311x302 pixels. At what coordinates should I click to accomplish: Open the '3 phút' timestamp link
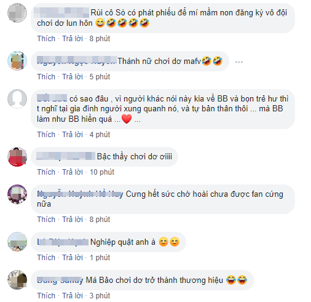click(100, 296)
